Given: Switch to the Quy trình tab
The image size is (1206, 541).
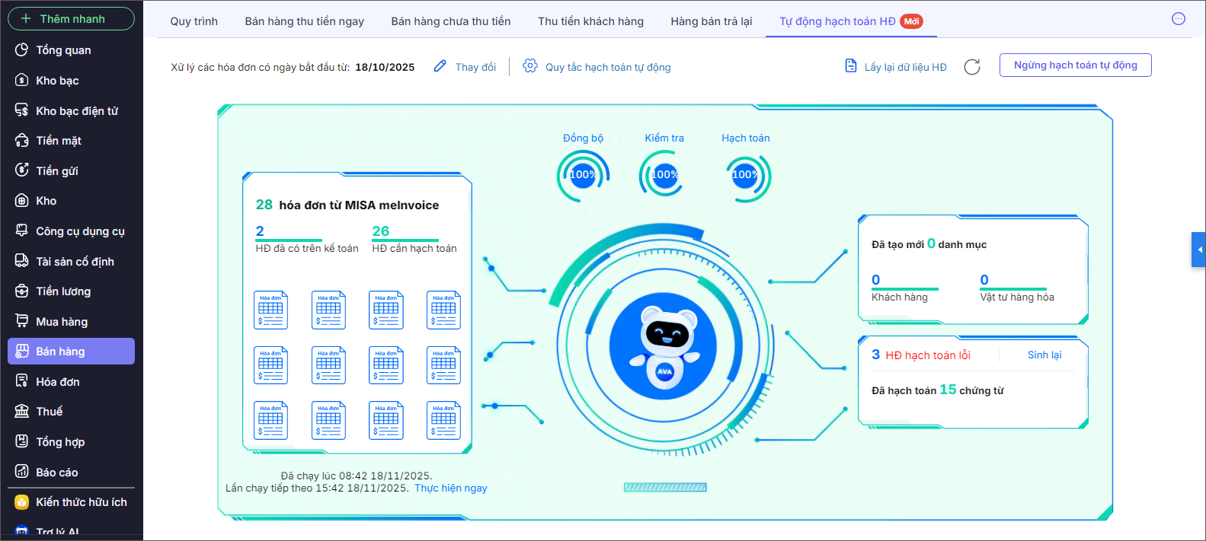Looking at the screenshot, I should point(194,21).
